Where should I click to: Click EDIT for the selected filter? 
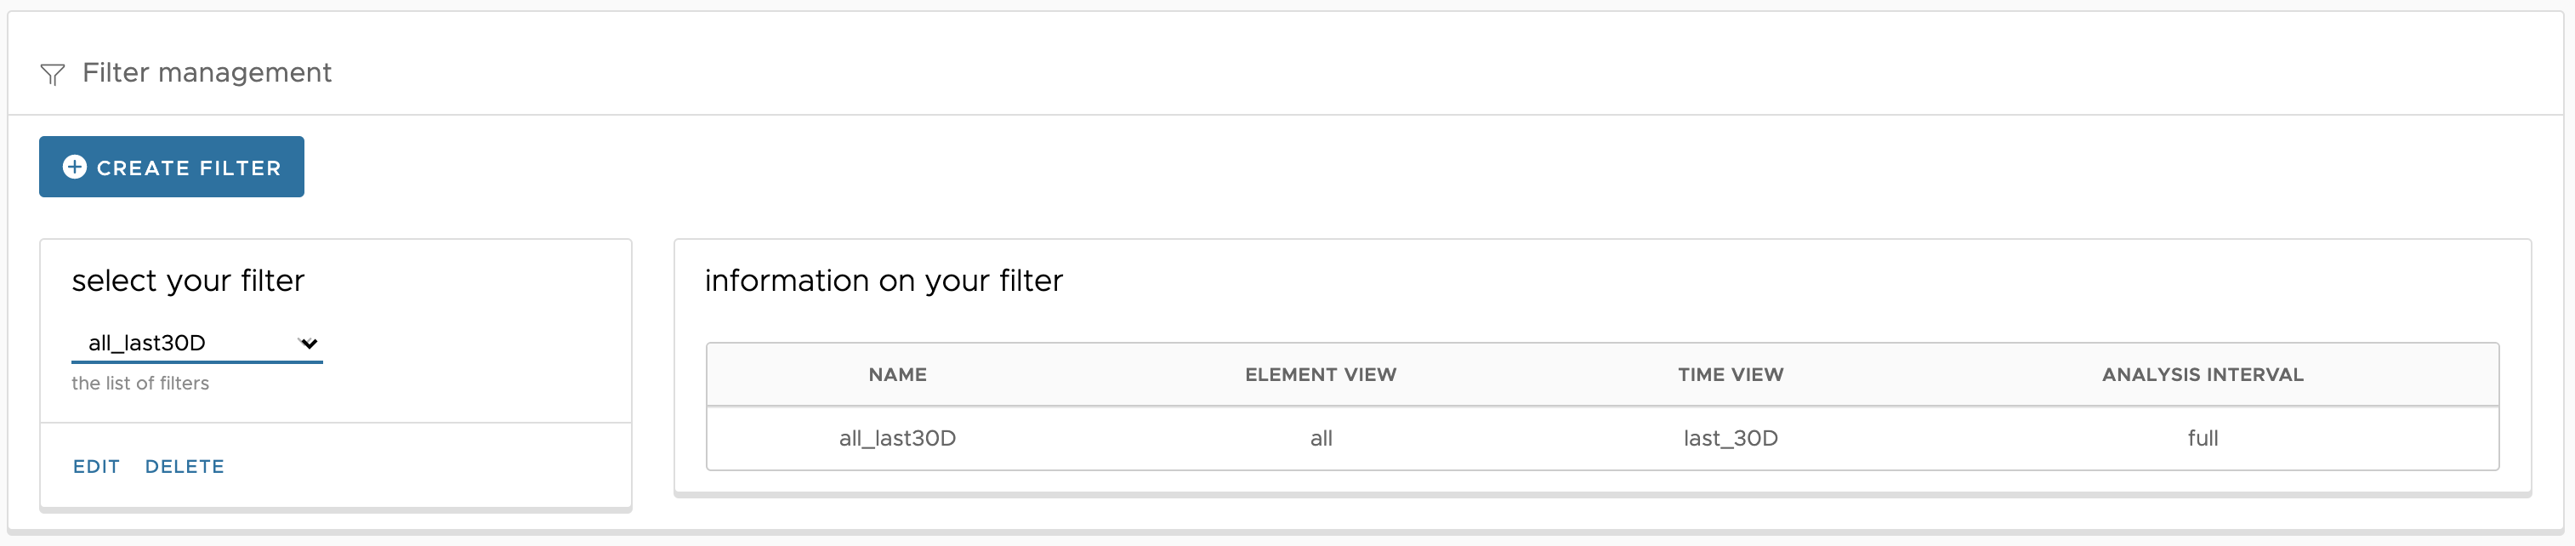click(x=96, y=467)
